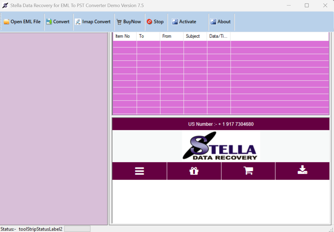Click the Activate toolbar button
334x232 pixels.
click(x=184, y=22)
